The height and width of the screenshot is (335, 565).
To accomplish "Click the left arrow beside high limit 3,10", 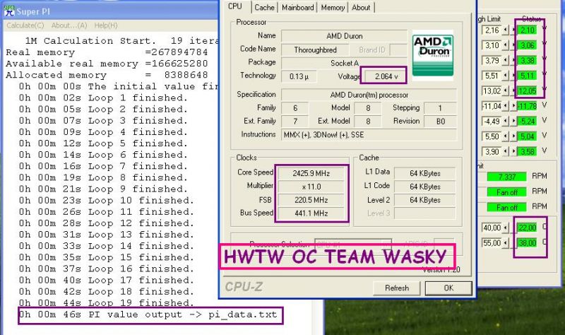I will click(x=506, y=45).
